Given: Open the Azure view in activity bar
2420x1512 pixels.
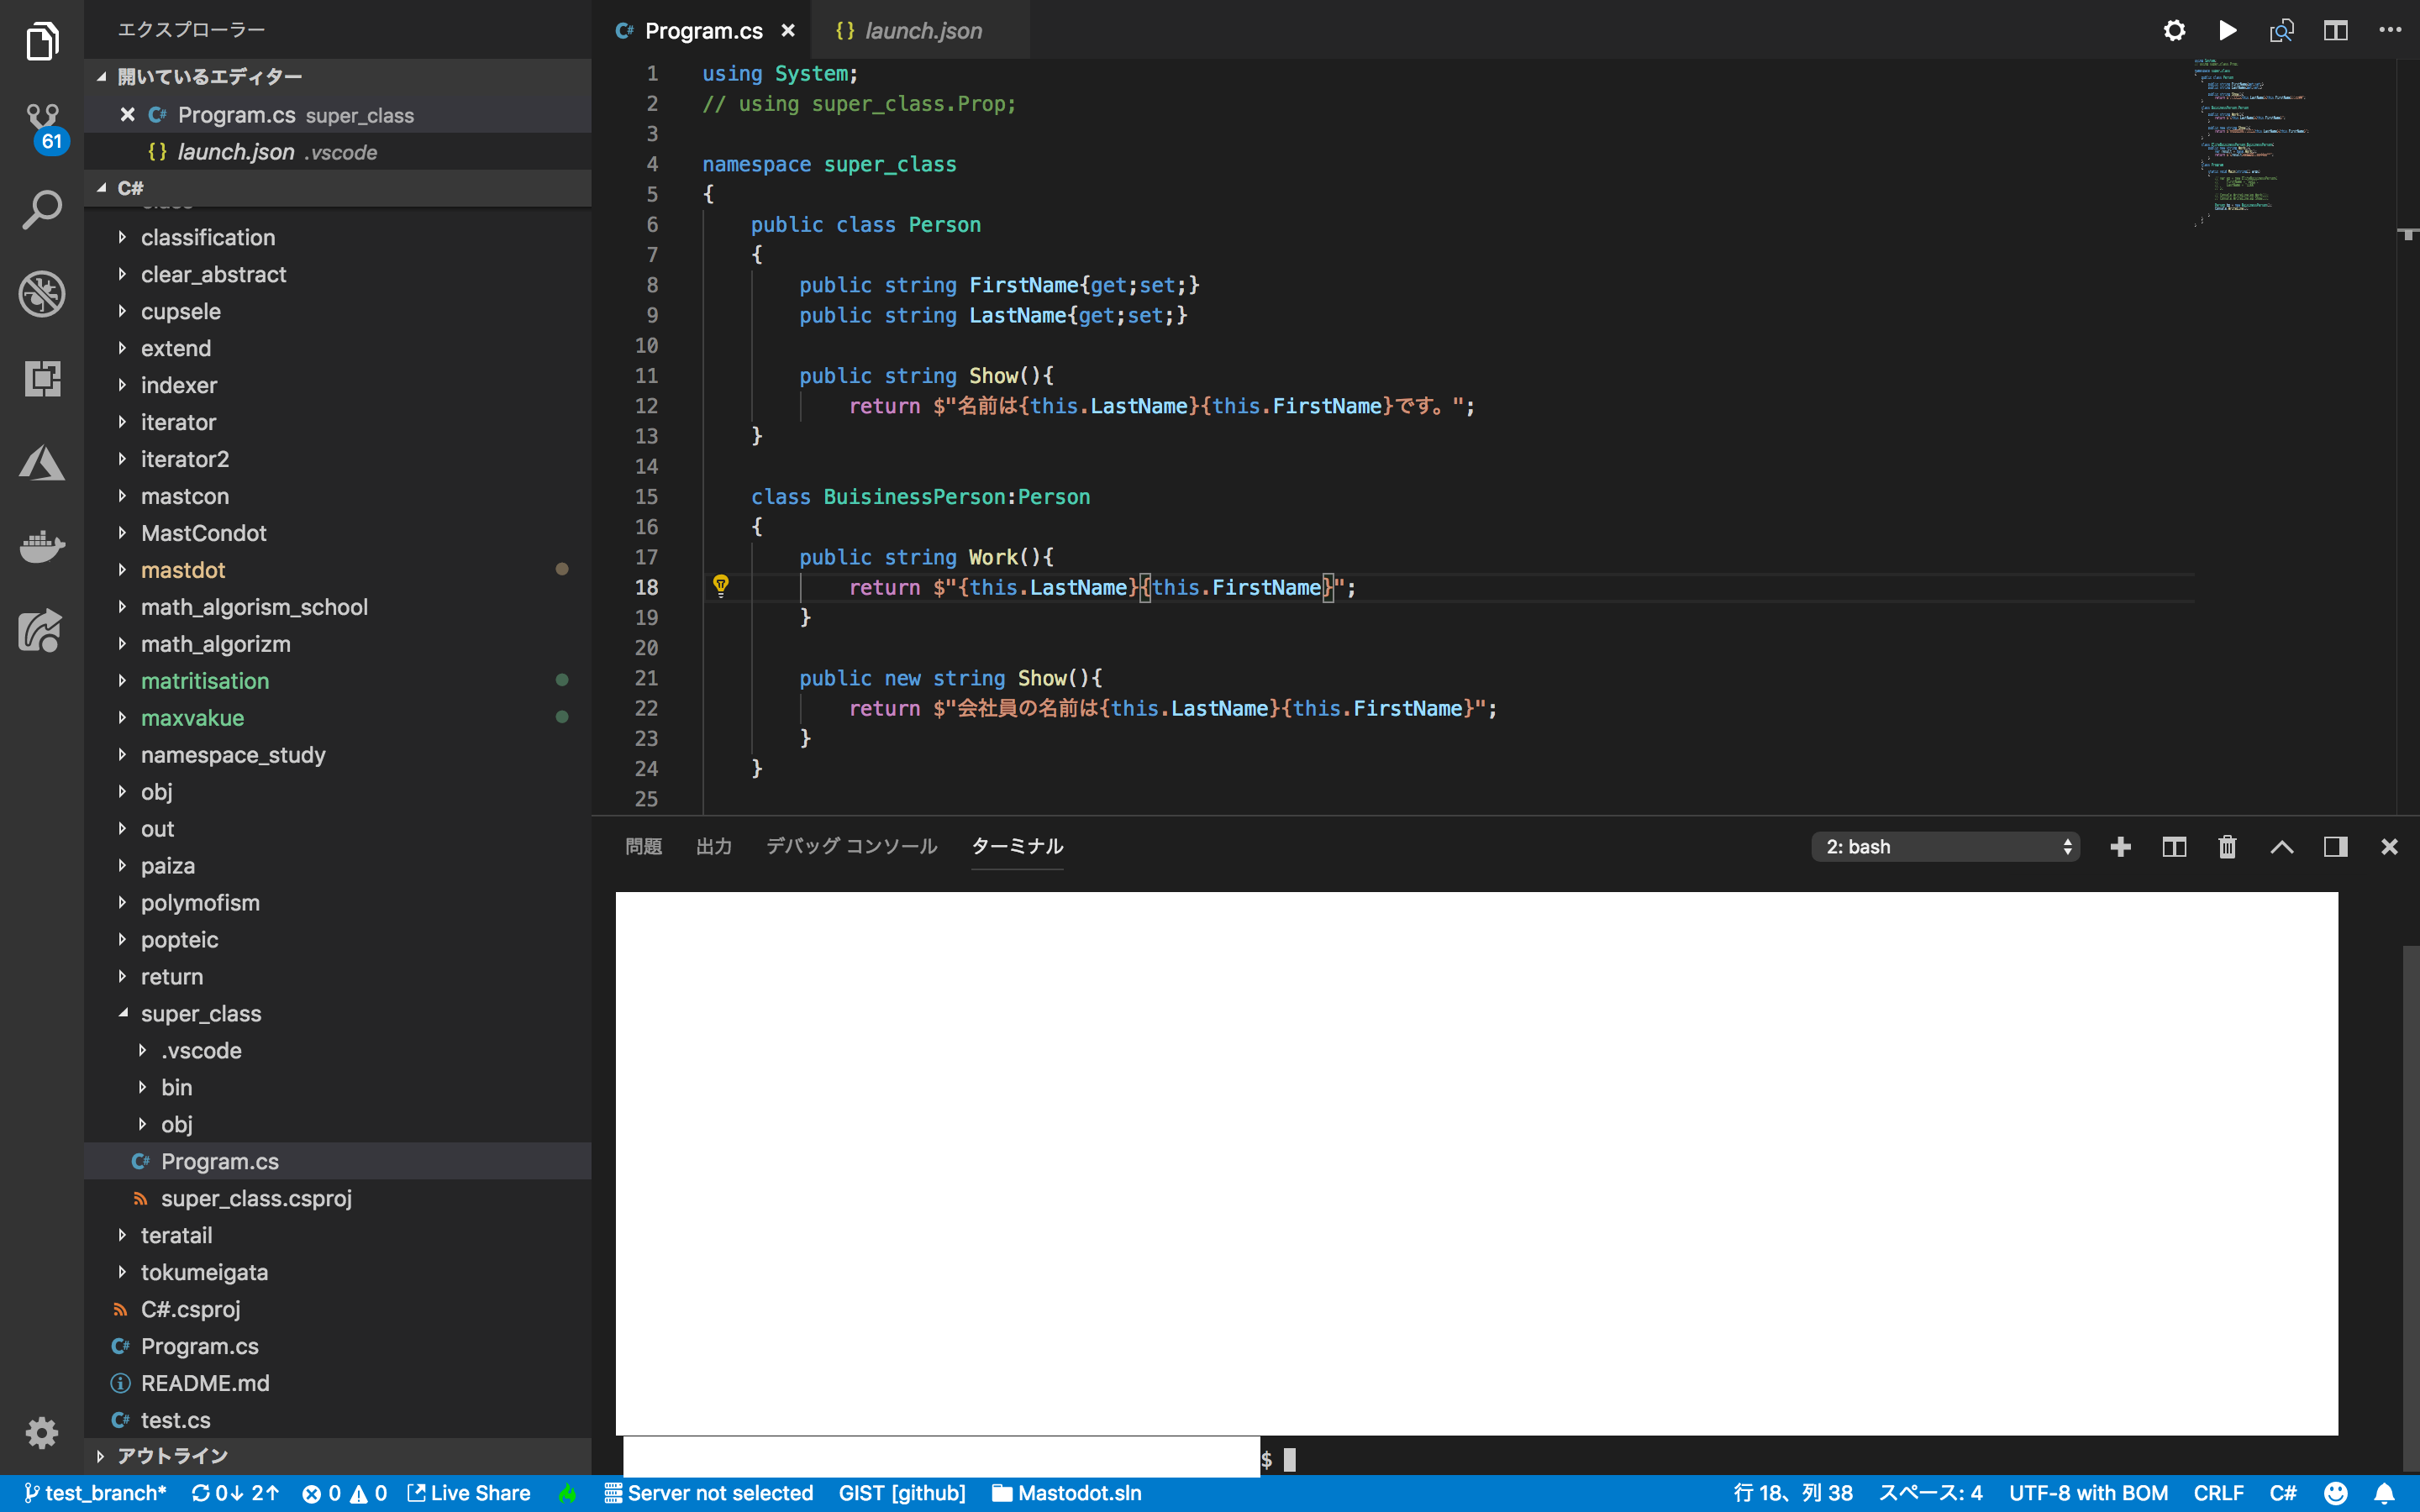Looking at the screenshot, I should point(42,463).
